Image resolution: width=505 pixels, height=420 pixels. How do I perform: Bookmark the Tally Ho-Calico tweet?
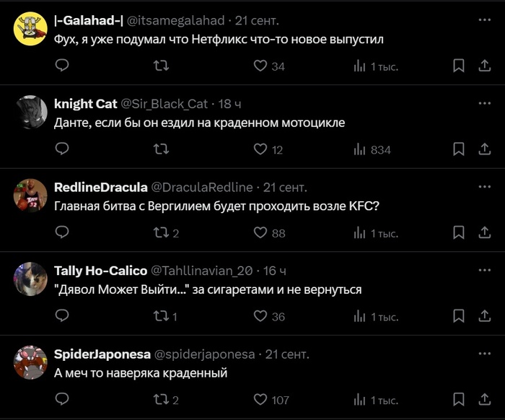pyautogui.click(x=458, y=315)
